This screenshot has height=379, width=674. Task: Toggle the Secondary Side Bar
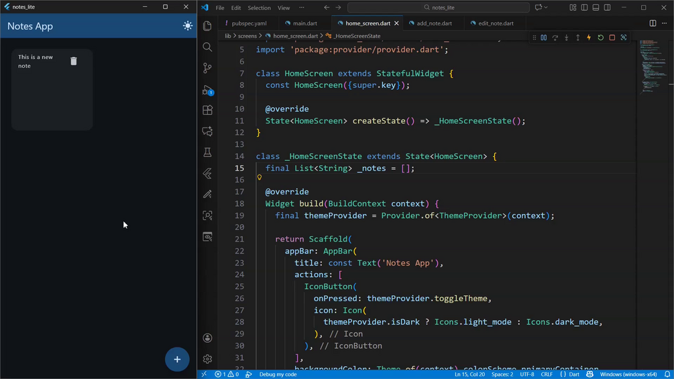click(x=608, y=7)
